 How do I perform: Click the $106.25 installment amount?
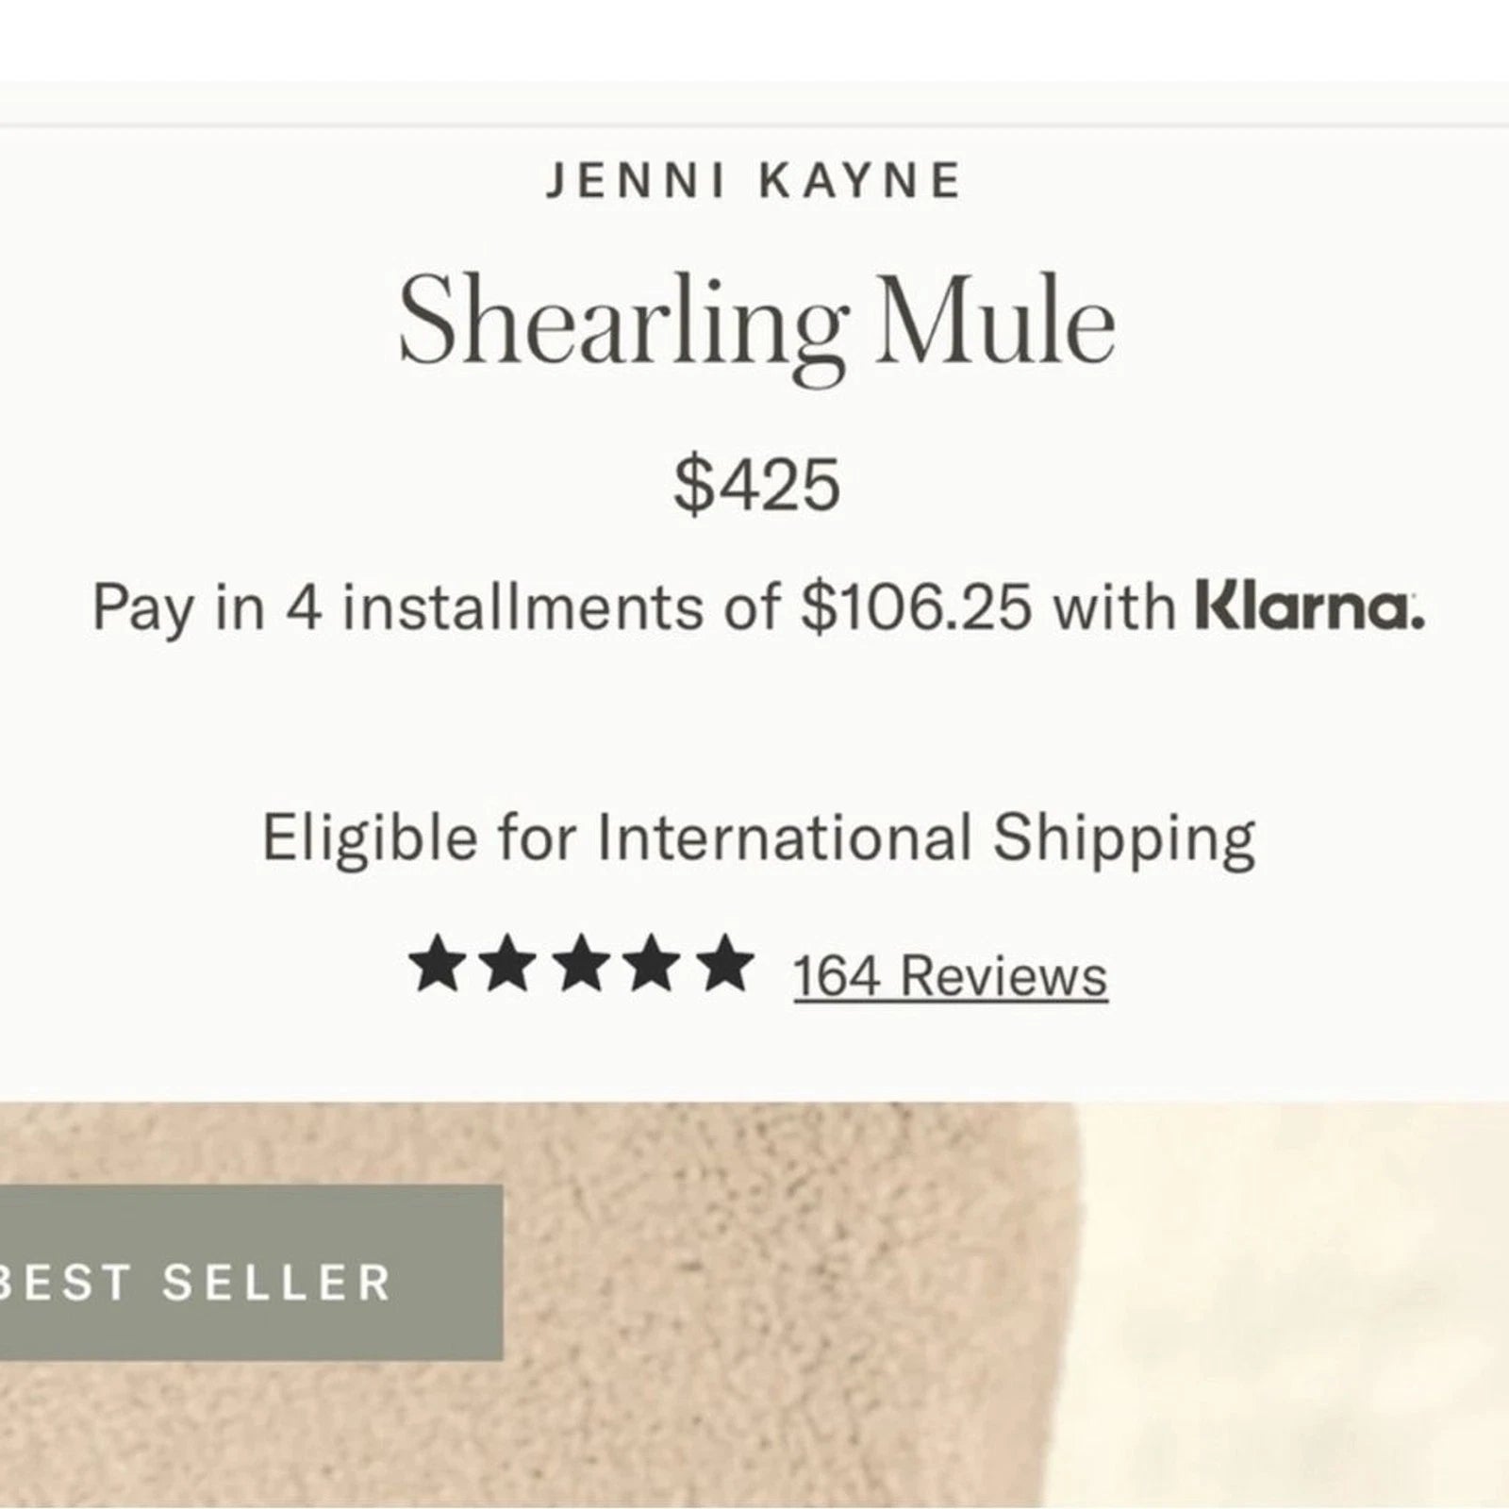(916, 606)
